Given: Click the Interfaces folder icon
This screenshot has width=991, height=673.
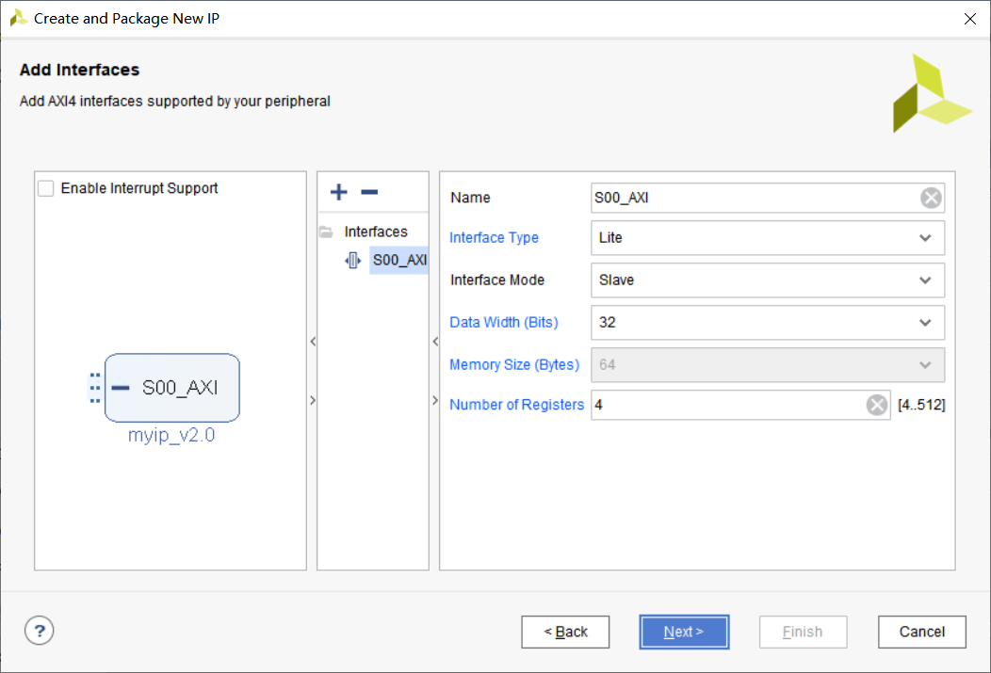Looking at the screenshot, I should (x=326, y=232).
